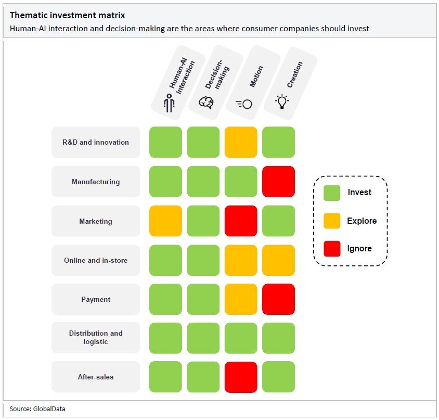Screen dimensions: 439x420
Task: Click the R&D and innovation row label
Action: click(96, 142)
